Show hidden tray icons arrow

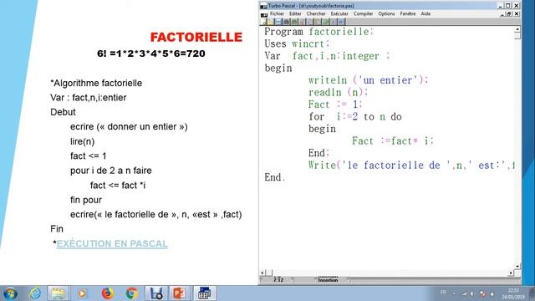(x=454, y=293)
